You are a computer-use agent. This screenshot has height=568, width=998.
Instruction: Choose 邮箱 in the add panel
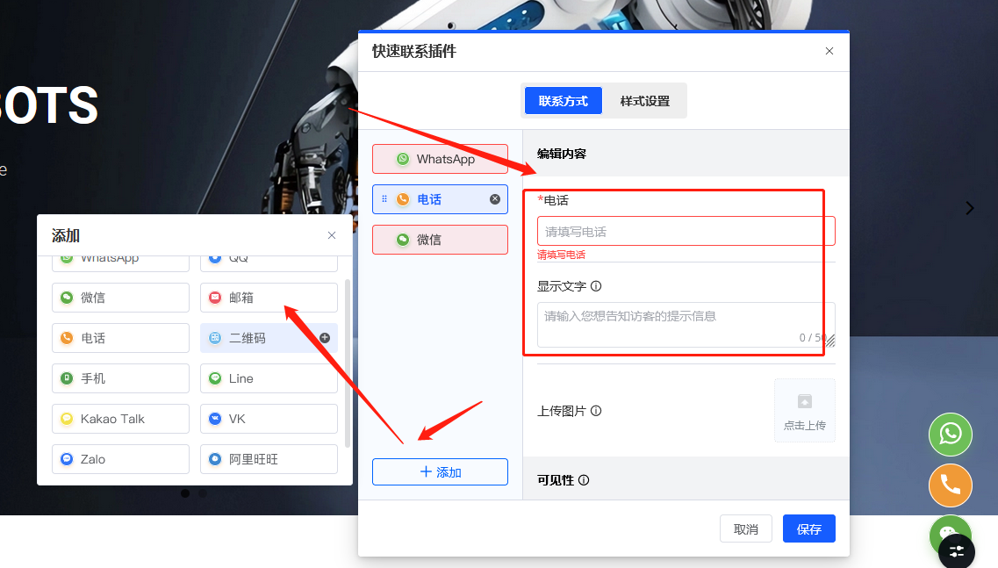click(x=269, y=298)
